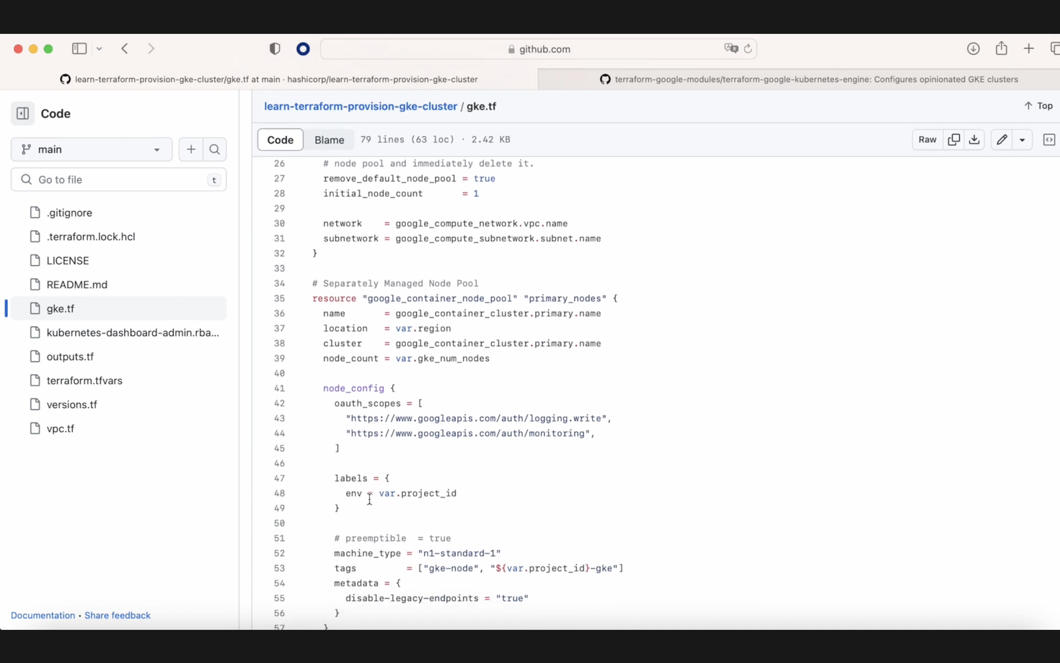Click the Go to file search field
The image size is (1060, 663).
119,179
